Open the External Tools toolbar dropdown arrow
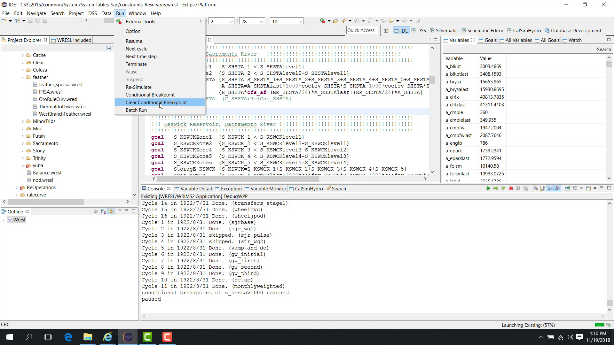Image resolution: width=614 pixels, height=345 pixels. 329,21
